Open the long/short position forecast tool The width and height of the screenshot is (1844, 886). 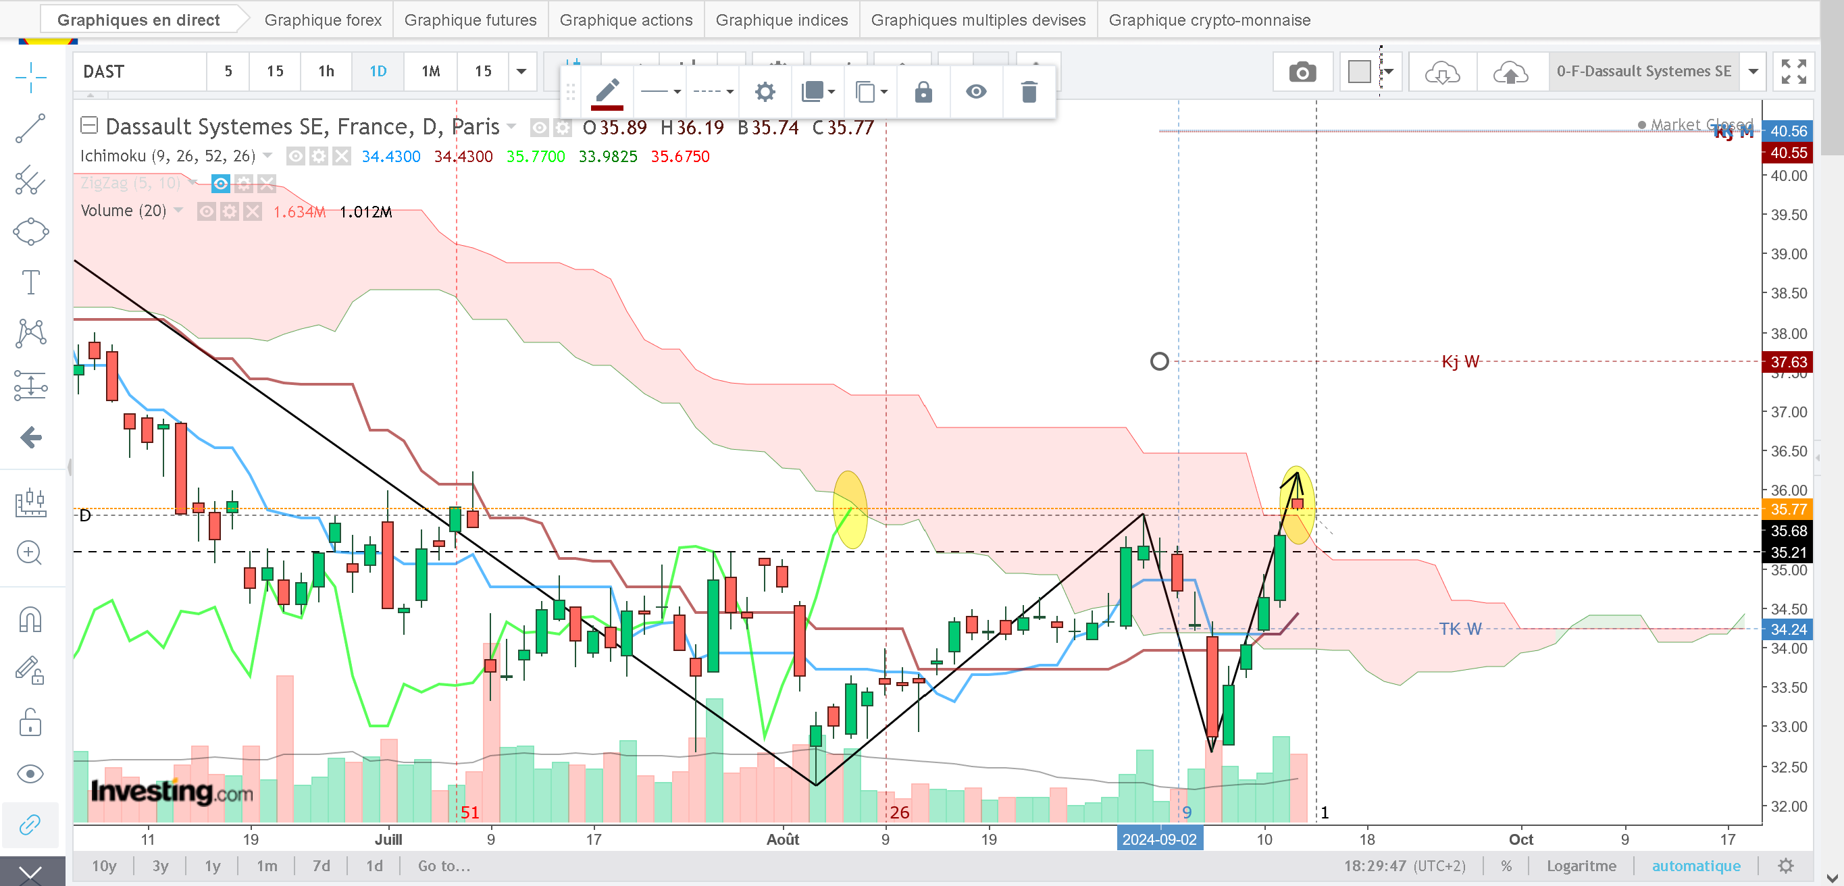(x=30, y=385)
